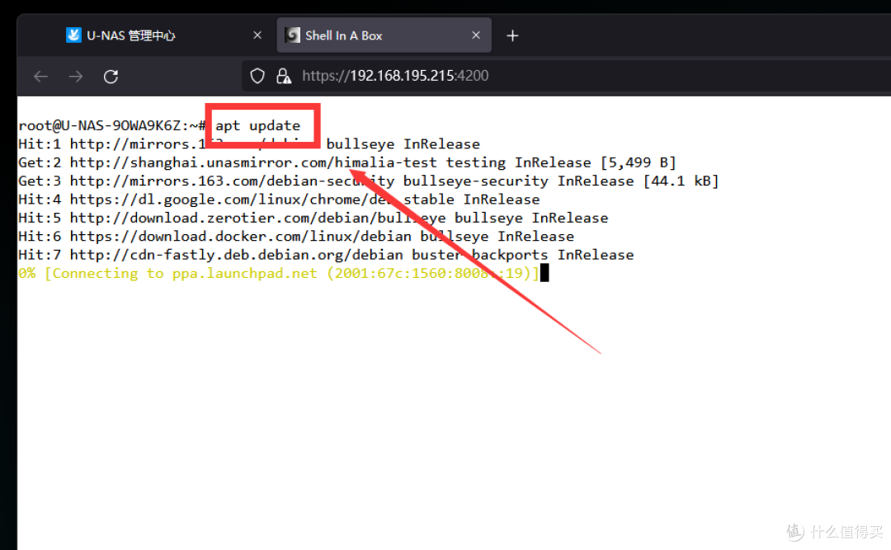Screen dimensions: 891x550
Task: Click the apt update command text
Action: click(x=258, y=125)
